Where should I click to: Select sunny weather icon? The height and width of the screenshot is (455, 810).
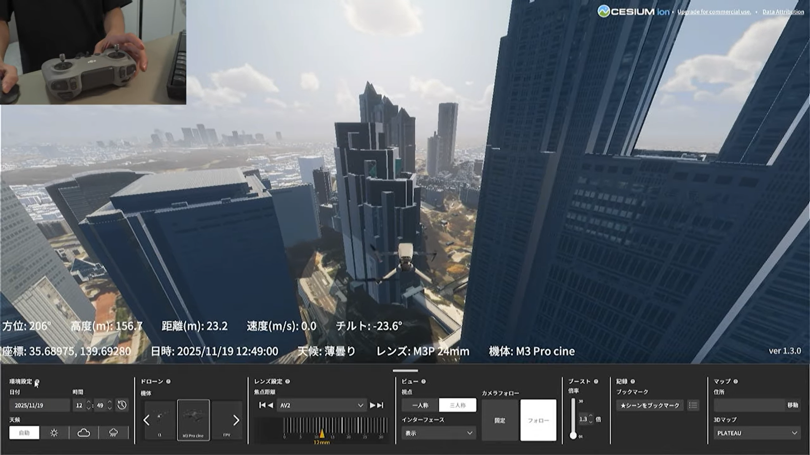(54, 433)
